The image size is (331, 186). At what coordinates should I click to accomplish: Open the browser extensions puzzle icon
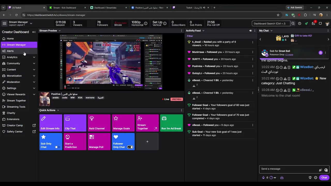[x=305, y=15]
